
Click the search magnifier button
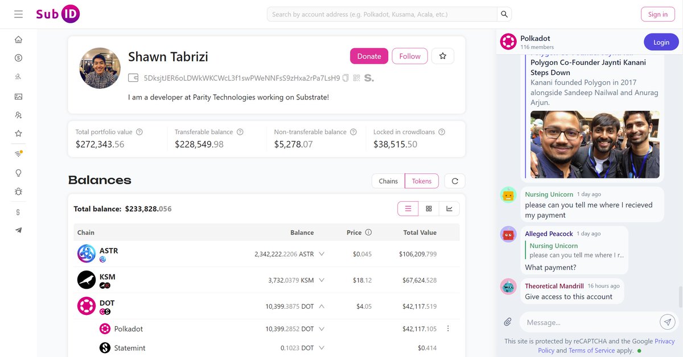504,14
